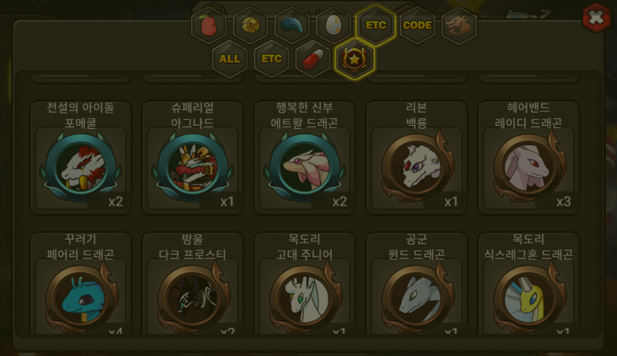Close the inventory panel with red X
Viewport: 617px width, 356px height.
click(x=596, y=18)
